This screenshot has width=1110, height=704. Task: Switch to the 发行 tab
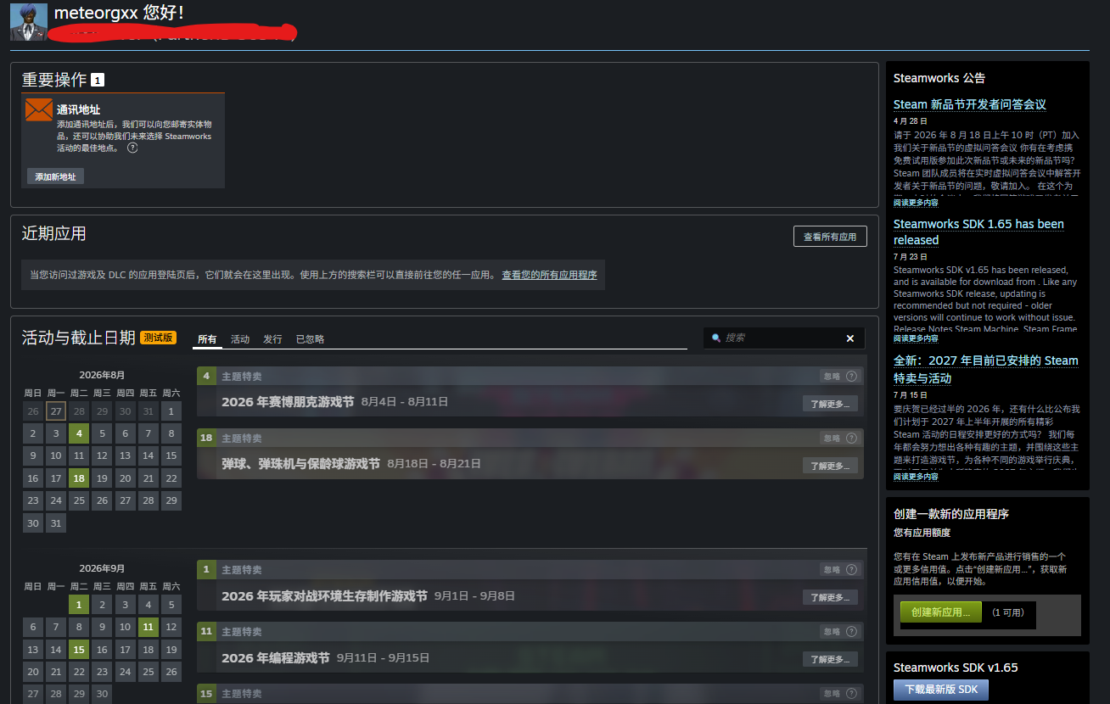272,339
